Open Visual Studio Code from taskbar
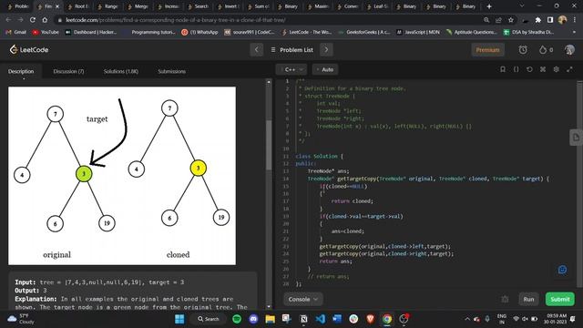 (x=320, y=319)
